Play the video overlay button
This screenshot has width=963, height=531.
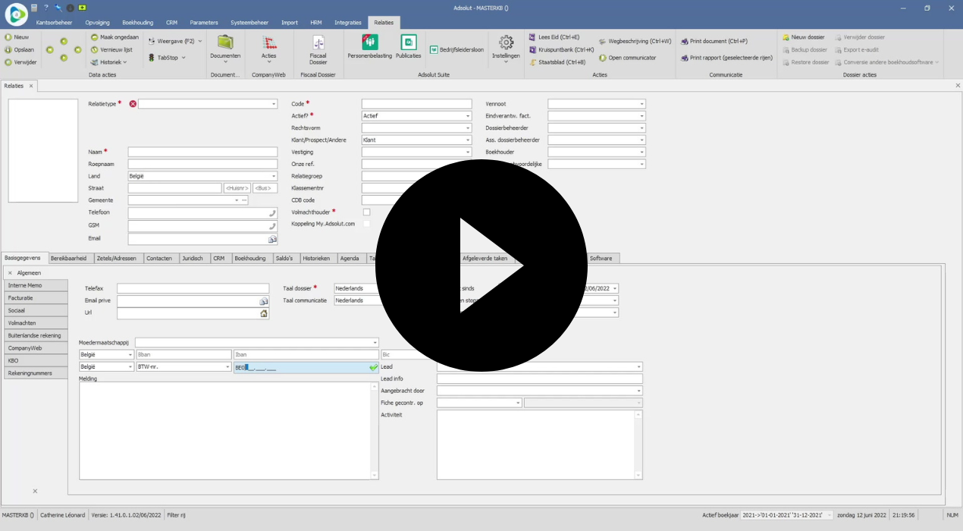[x=481, y=265]
